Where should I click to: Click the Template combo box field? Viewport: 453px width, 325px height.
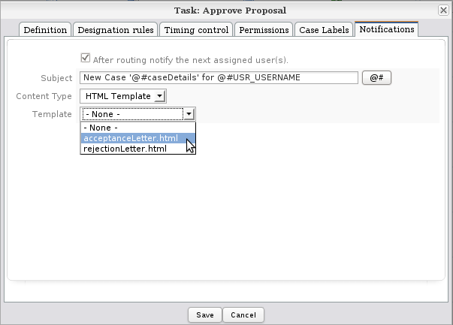click(x=132, y=114)
